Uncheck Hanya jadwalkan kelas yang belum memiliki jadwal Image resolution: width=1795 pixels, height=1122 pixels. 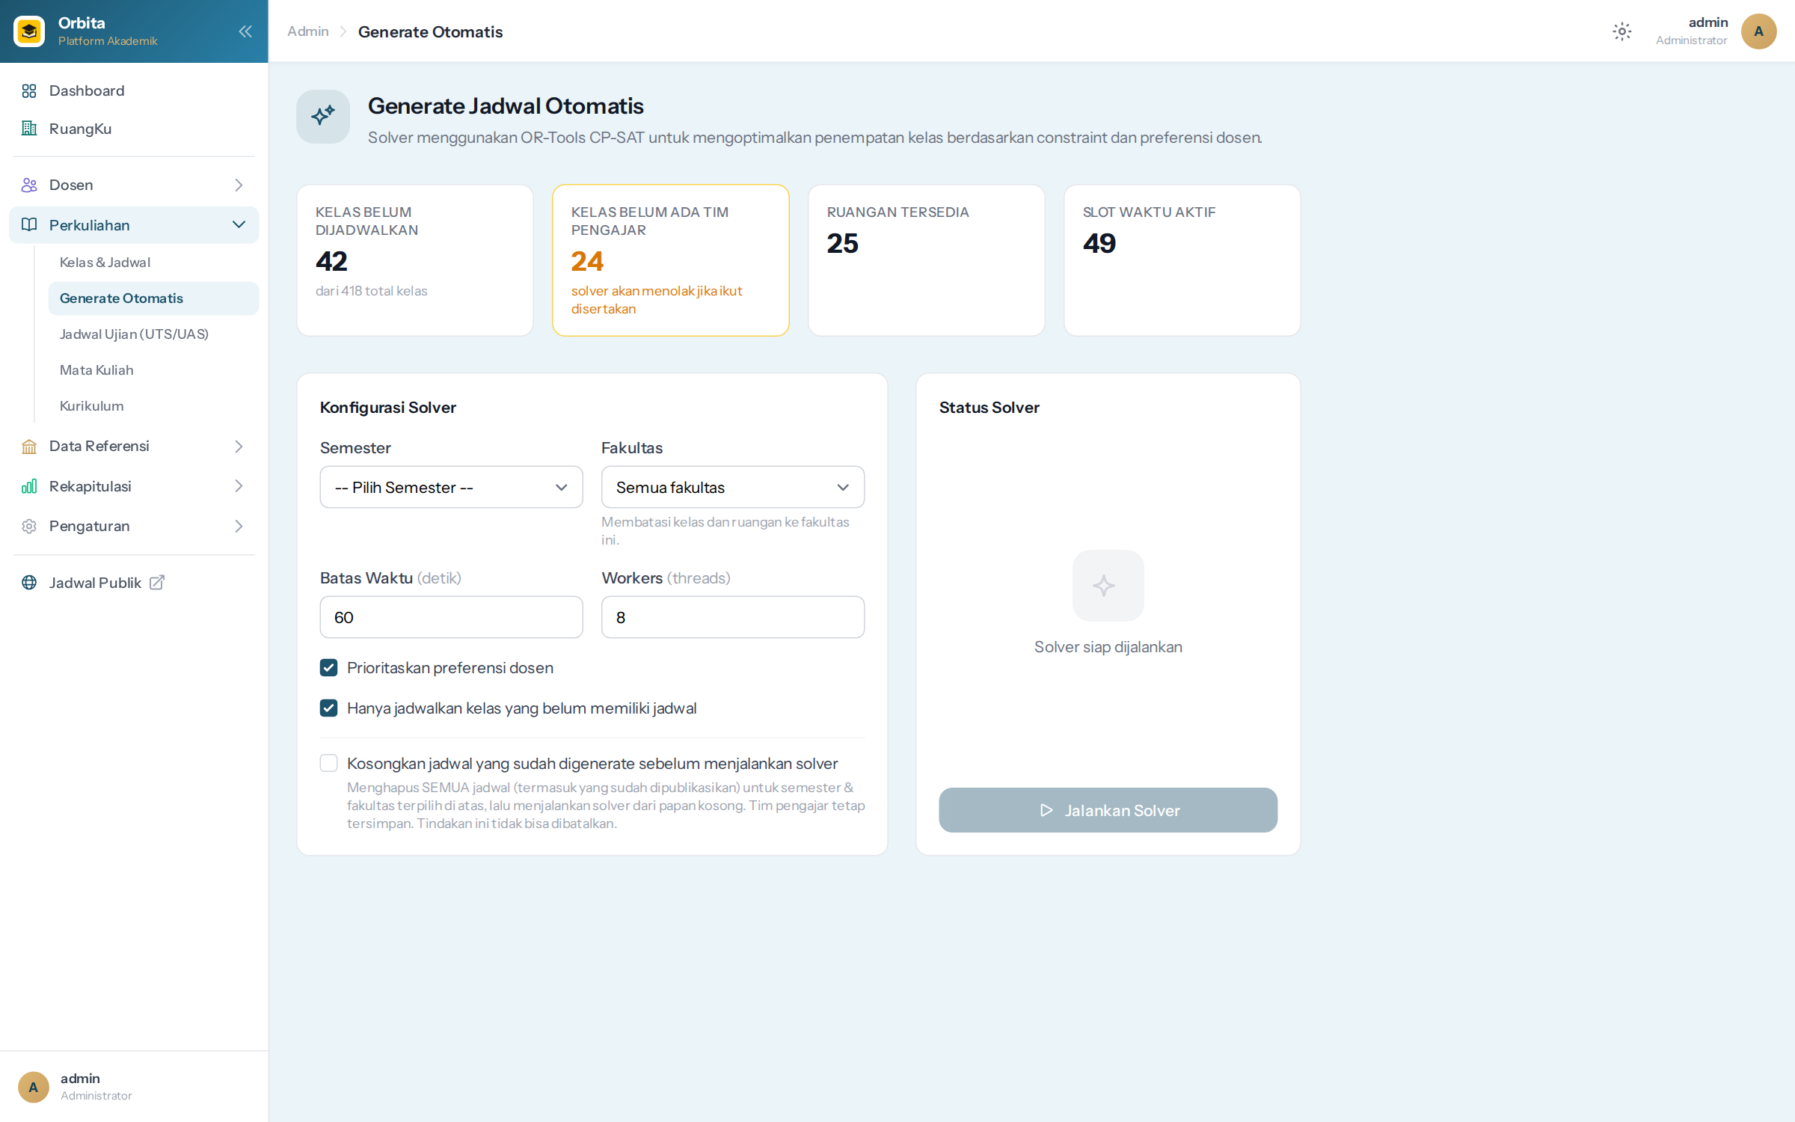pos(329,708)
